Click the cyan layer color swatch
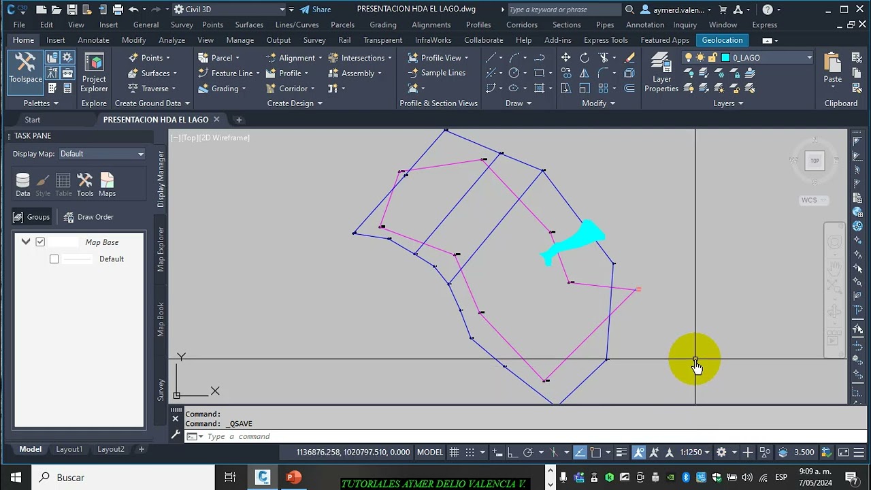Screen dimensions: 871x490 [x=725, y=58]
